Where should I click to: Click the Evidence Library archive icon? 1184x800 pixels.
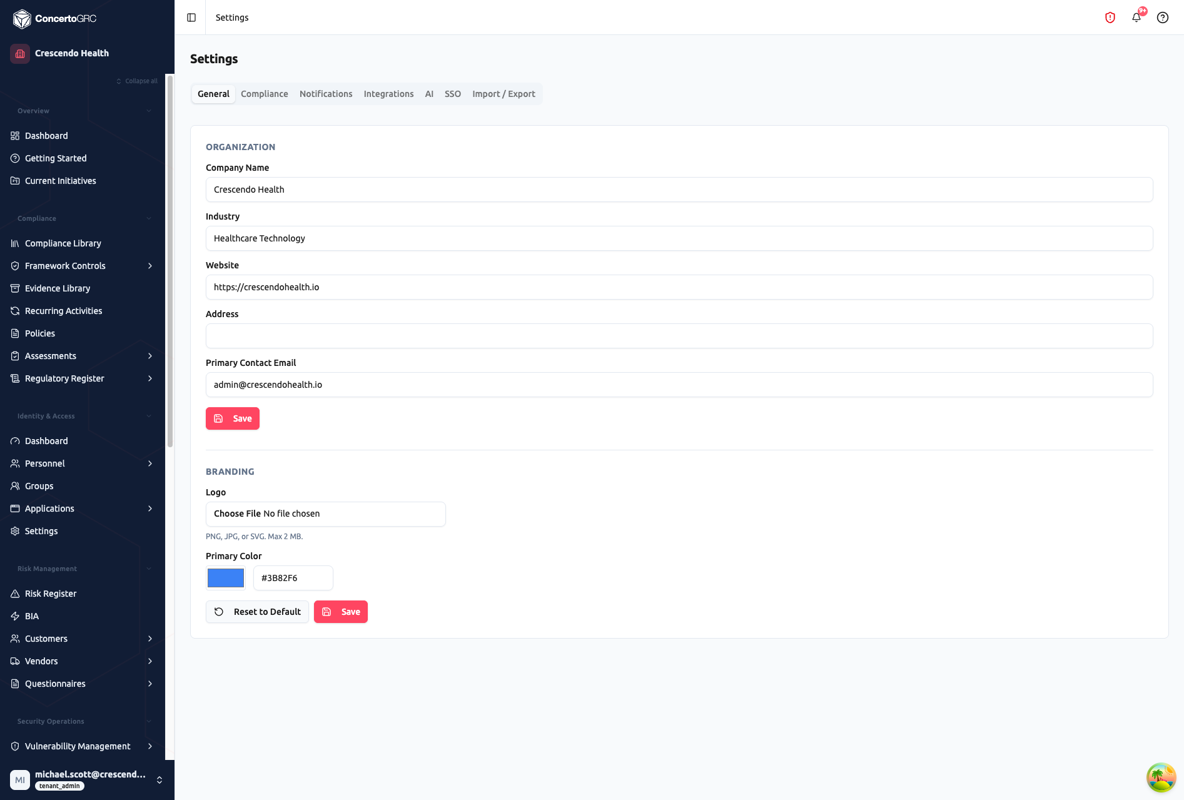15,288
